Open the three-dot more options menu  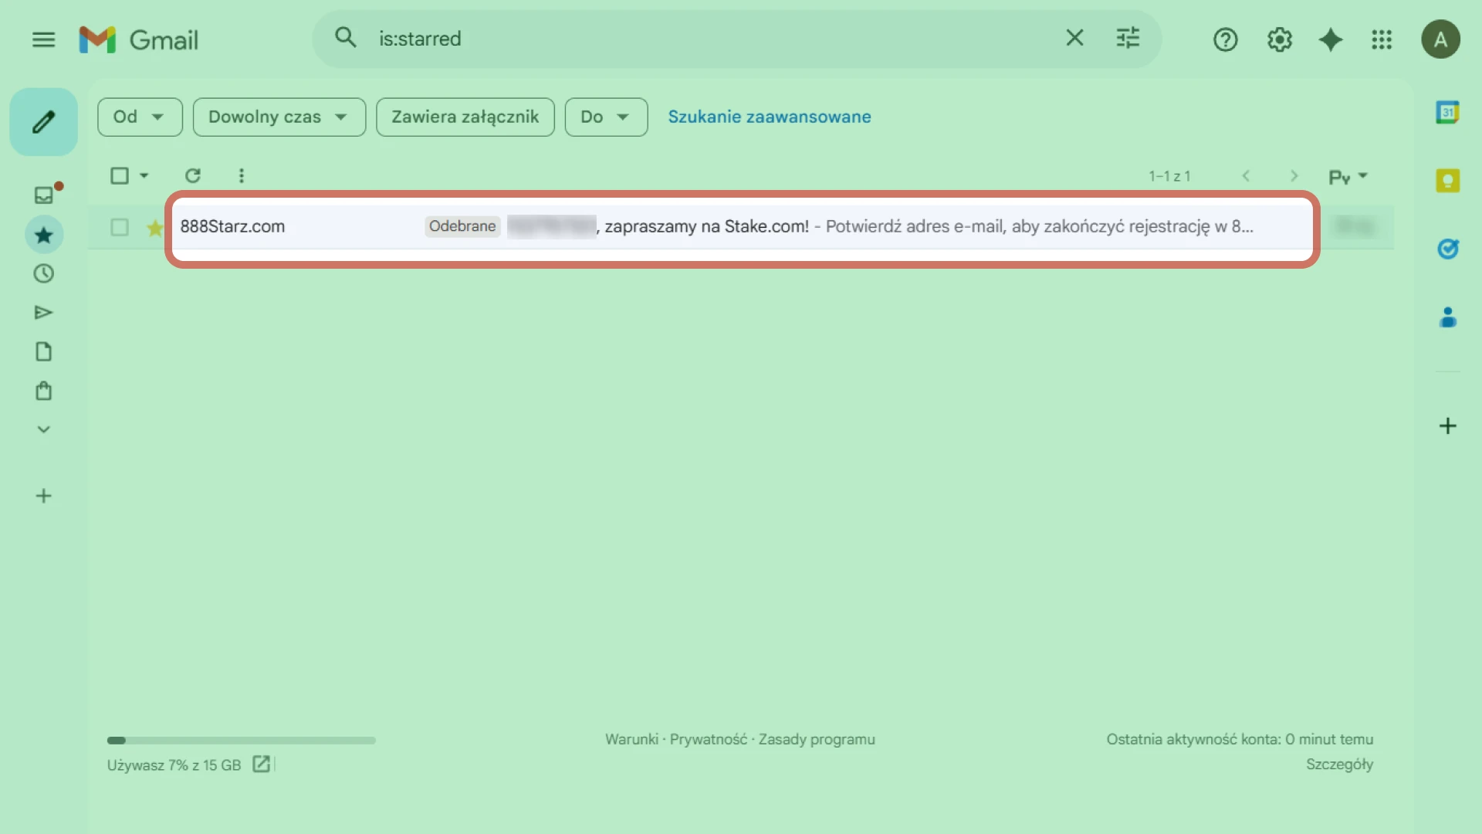[x=242, y=176]
